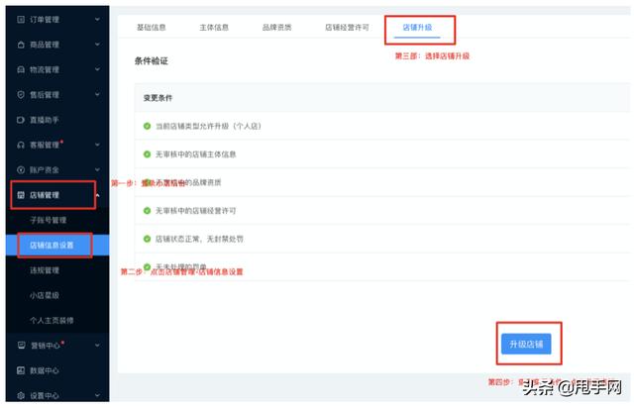Click the 数据中心 chart icon
This screenshot has height=408, width=634.
[21, 369]
